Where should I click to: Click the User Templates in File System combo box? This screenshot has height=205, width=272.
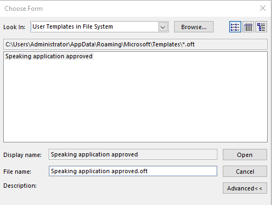99,27
